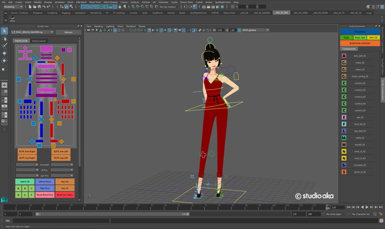385x229 pixels.
Task: Choose the Lasso select tool
Action: pos(4,39)
